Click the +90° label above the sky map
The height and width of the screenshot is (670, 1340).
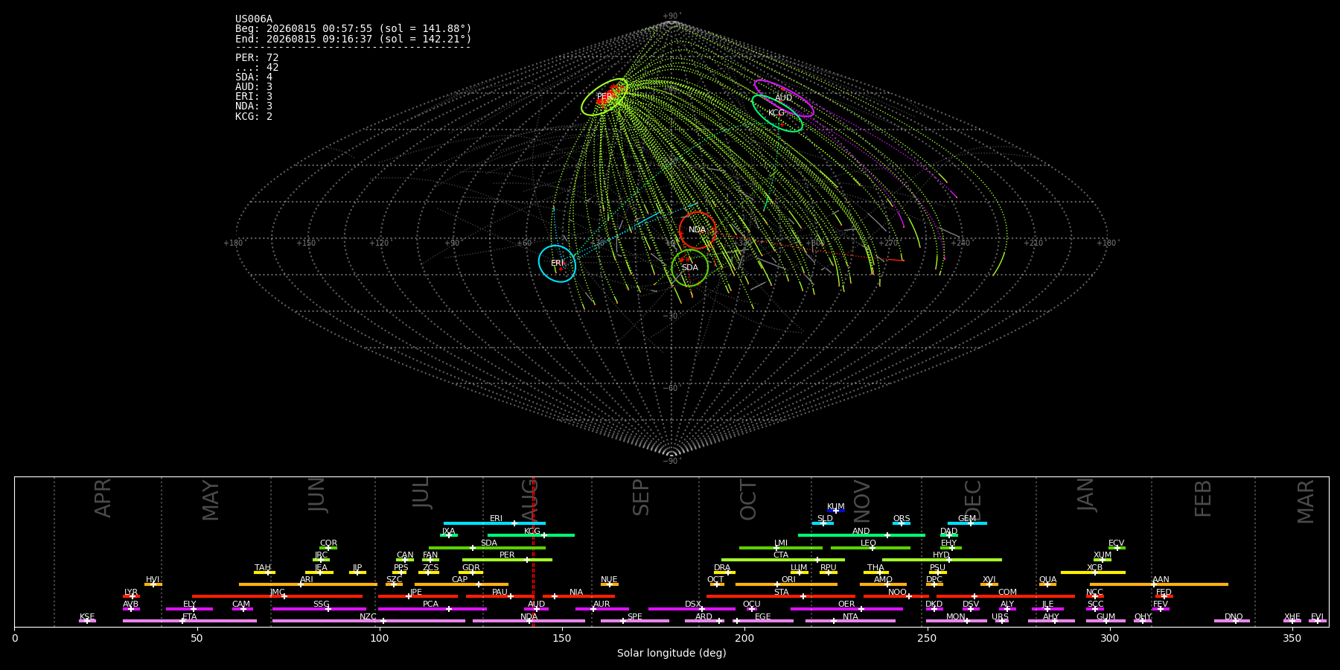(672, 16)
